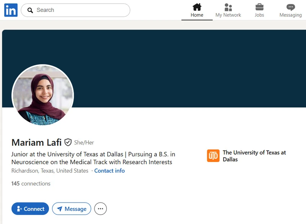Click the verification shield badge
Screen dimensions: 306x224
tap(68, 142)
